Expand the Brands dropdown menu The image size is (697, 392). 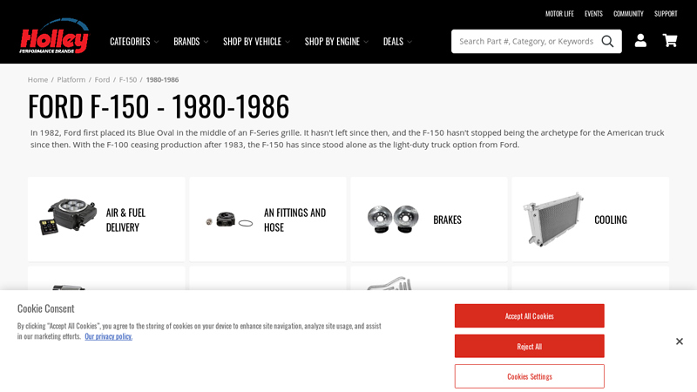[x=191, y=41]
